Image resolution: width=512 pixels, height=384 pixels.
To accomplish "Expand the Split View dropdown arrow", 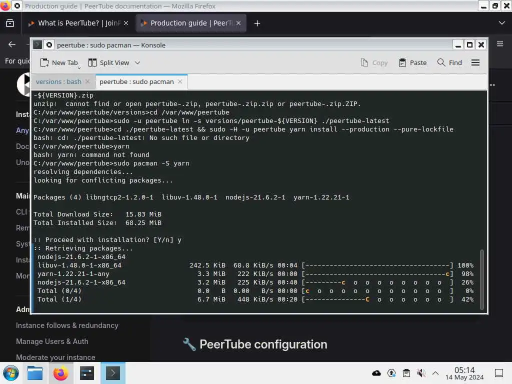I will tap(137, 62).
